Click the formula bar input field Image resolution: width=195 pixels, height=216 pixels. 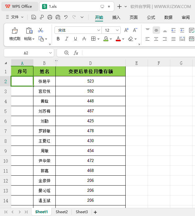(139, 53)
